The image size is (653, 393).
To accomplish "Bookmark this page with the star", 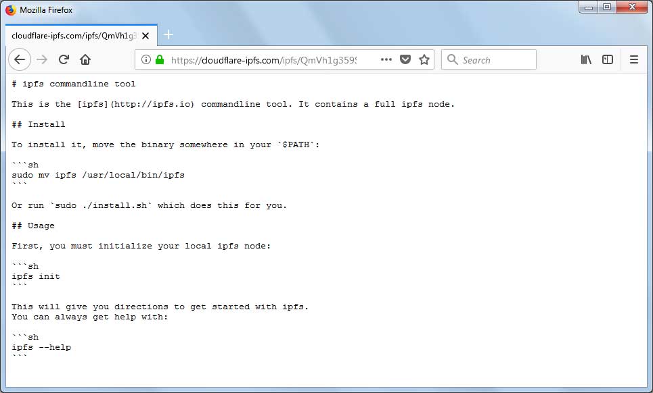I will click(x=424, y=59).
